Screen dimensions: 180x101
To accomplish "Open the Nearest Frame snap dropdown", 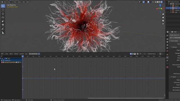I will (x=153, y=54).
